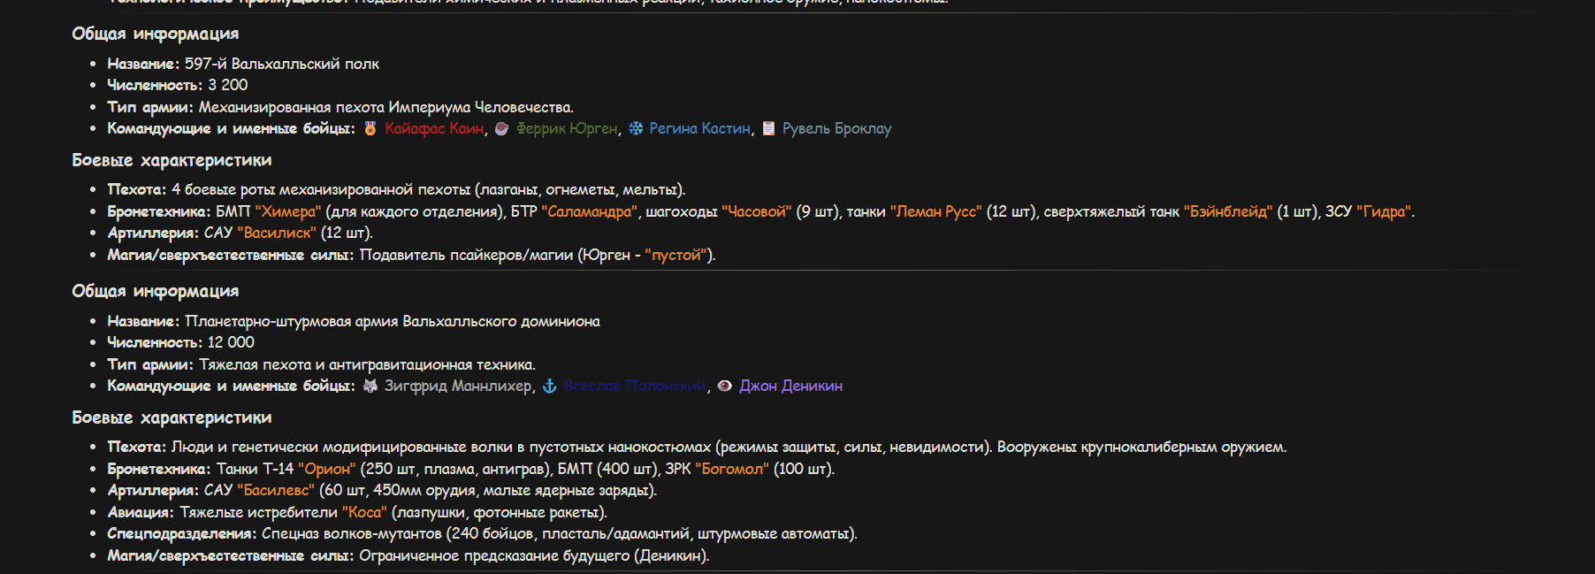Click the clipboard icon beside Рувель Броклау
The width and height of the screenshot is (1595, 574).
pyautogui.click(x=768, y=128)
